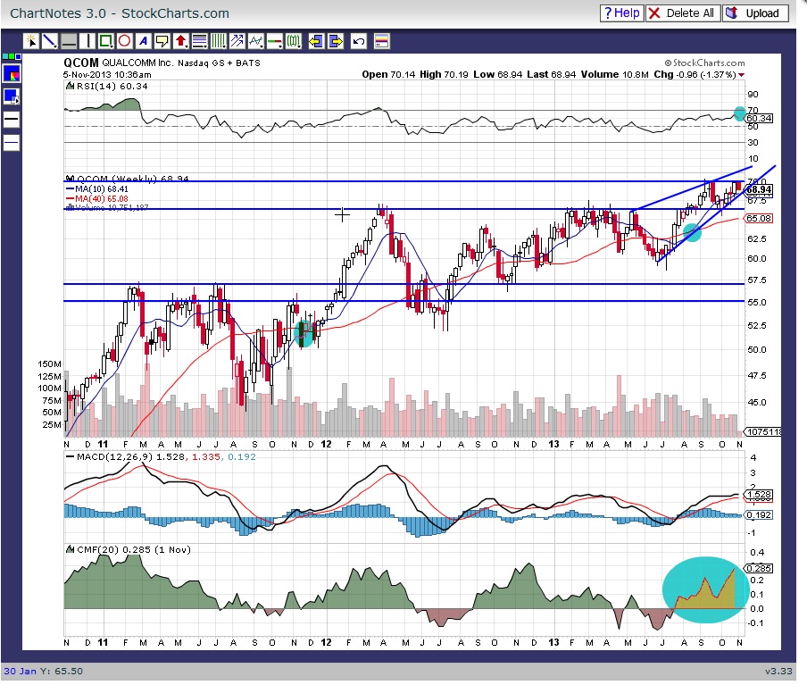The image size is (807, 685).
Task: Click the '30 Jan Y: 65.50' status text
Action: (x=43, y=671)
